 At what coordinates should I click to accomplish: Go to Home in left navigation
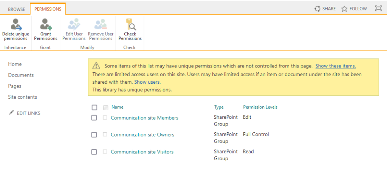point(15,64)
